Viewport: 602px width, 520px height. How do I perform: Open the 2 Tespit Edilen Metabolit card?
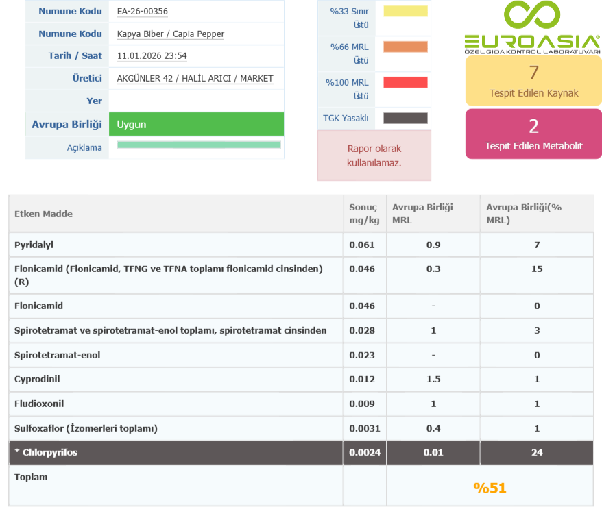(533, 134)
